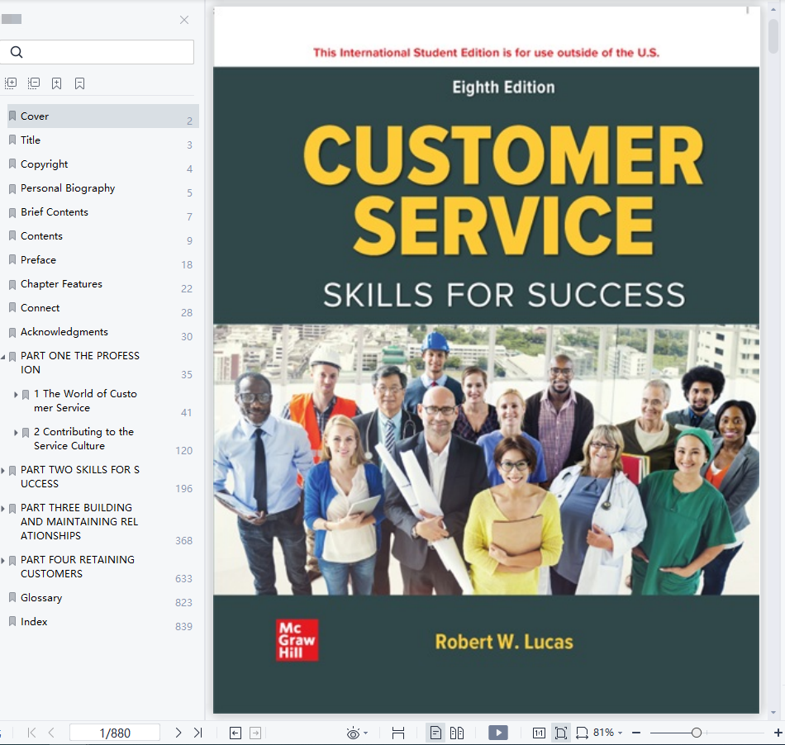Viewport: 785px width, 745px height.
Task: Advance to the next page
Action: click(x=178, y=733)
